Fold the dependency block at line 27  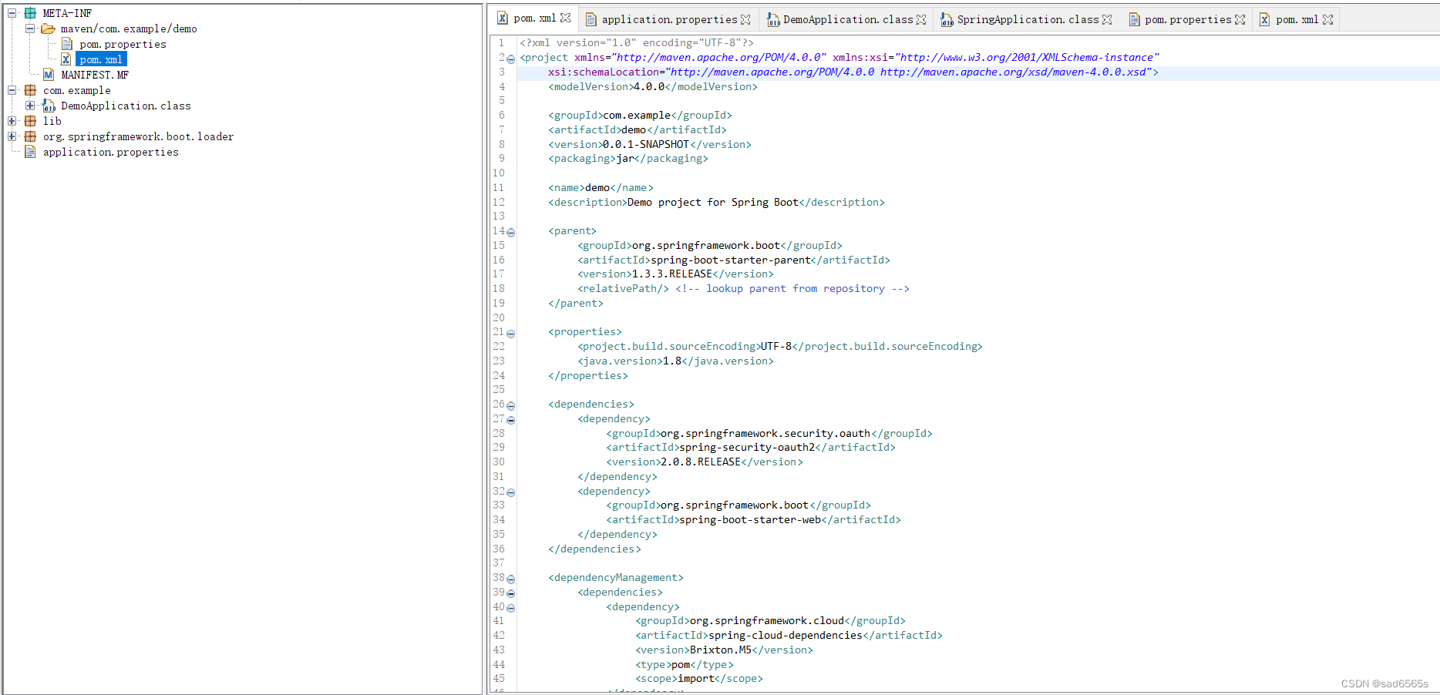511,421
